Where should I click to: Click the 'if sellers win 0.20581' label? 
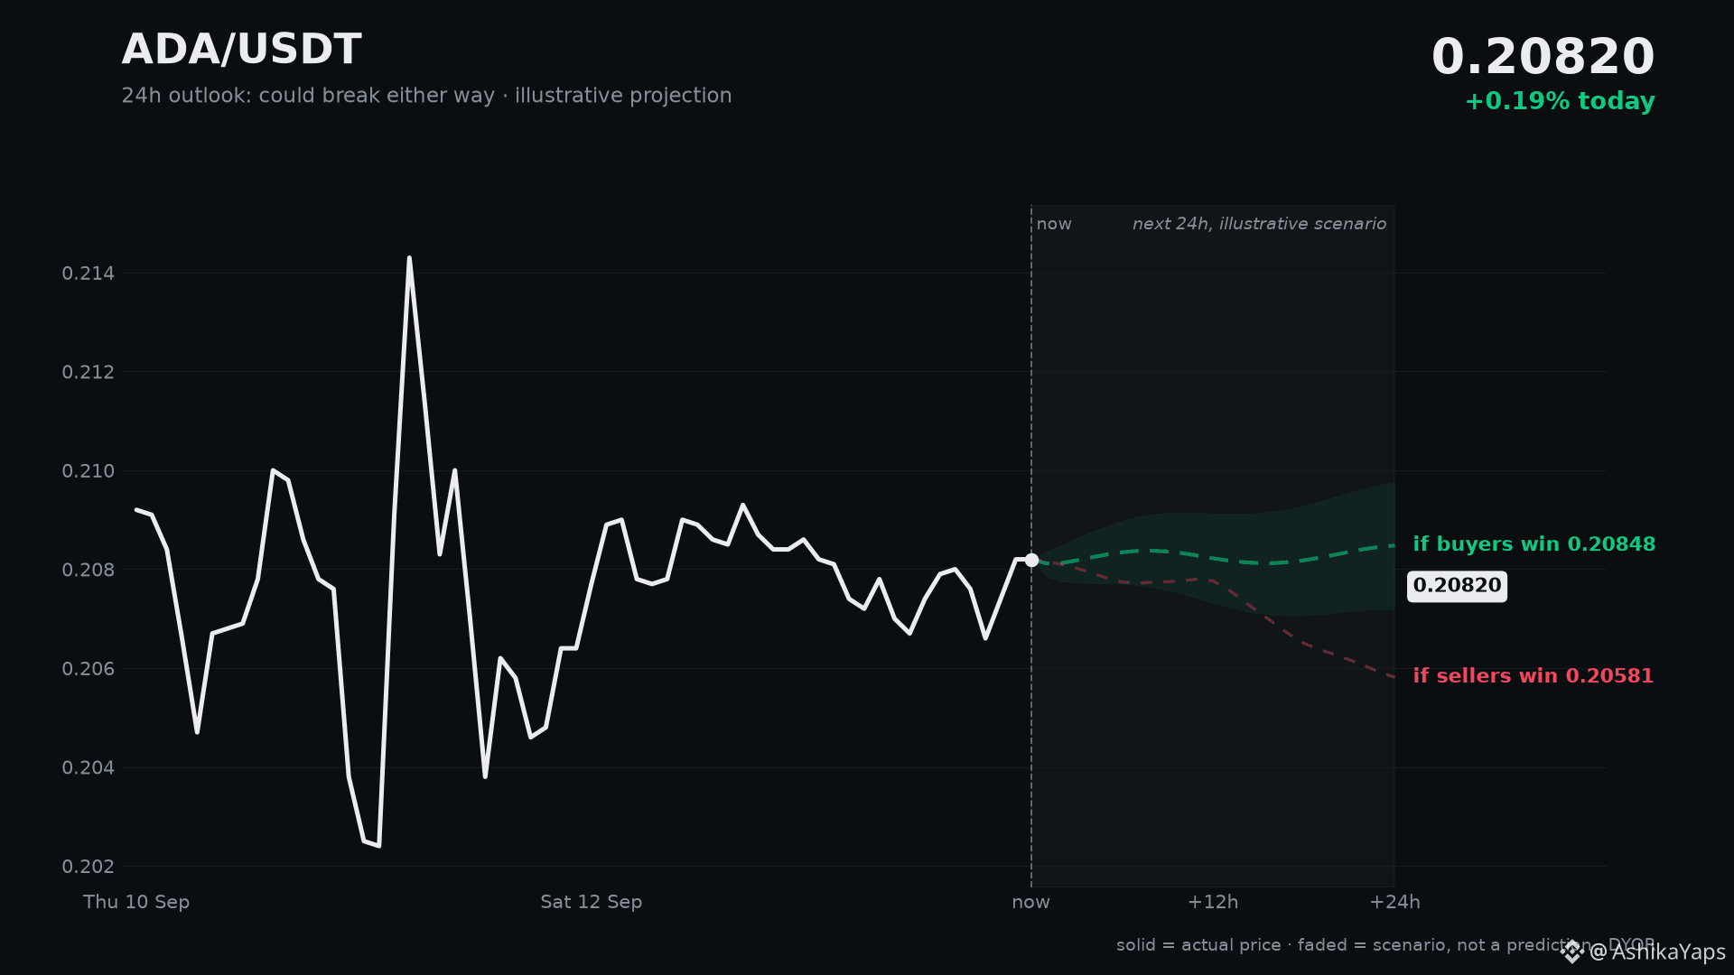coord(1533,676)
